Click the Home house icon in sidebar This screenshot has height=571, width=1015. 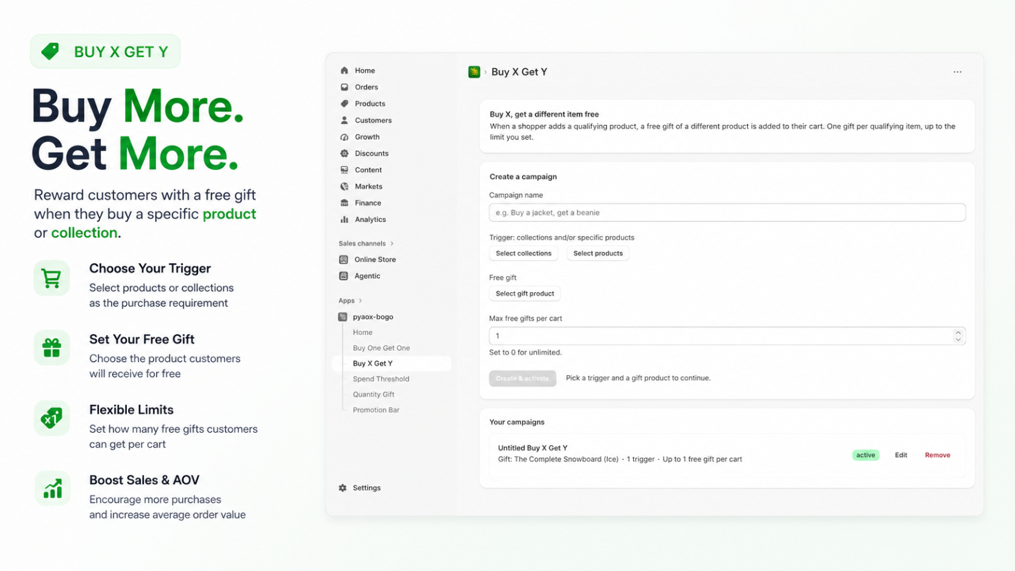pos(344,70)
